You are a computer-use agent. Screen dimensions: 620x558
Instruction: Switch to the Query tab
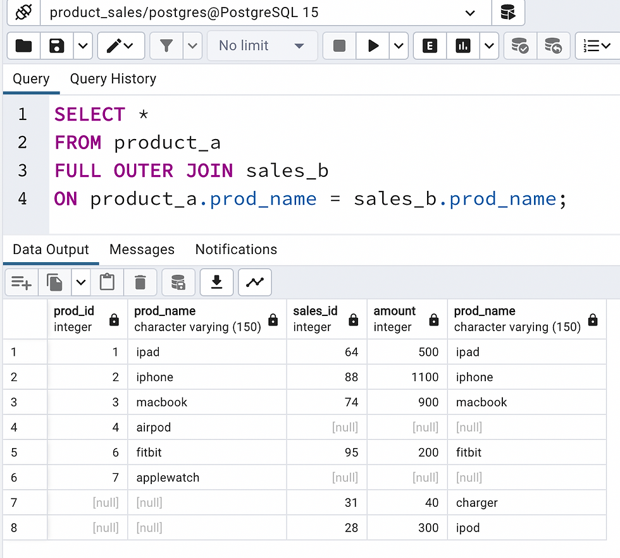[31, 79]
